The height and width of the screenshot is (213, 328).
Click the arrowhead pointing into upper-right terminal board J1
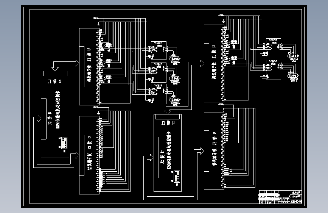[x=202, y=63]
